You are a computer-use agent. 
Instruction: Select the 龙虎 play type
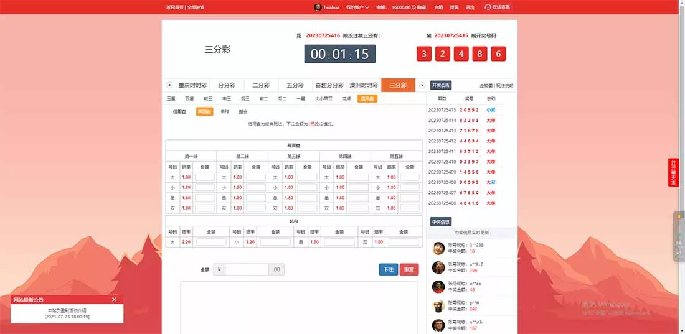pyautogui.click(x=346, y=98)
